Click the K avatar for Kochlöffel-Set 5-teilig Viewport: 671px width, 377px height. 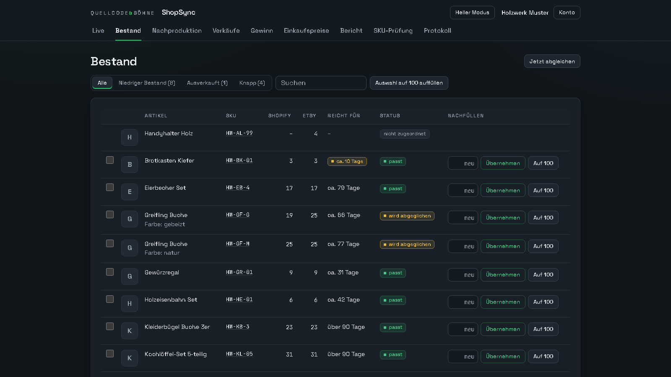click(130, 358)
